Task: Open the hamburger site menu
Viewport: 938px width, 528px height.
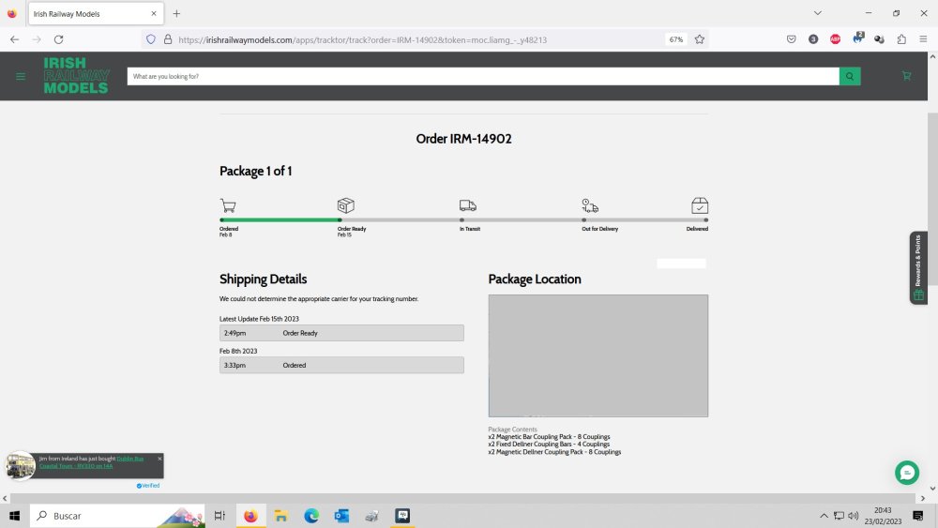Action: coord(21,76)
